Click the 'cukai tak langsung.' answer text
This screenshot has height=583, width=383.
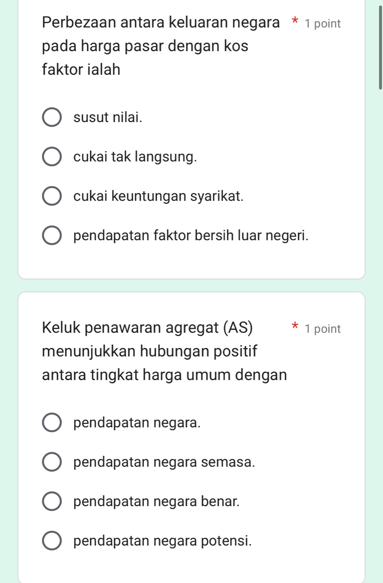point(135,157)
